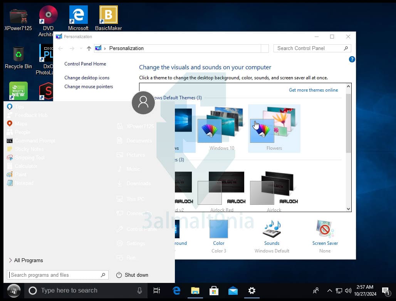
Task: Click the Start orb button on taskbar
Action: click(x=13, y=291)
